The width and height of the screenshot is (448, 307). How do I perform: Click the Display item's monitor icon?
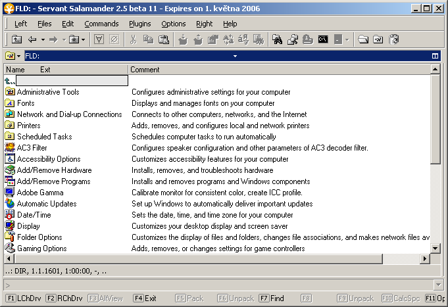(x=10, y=226)
